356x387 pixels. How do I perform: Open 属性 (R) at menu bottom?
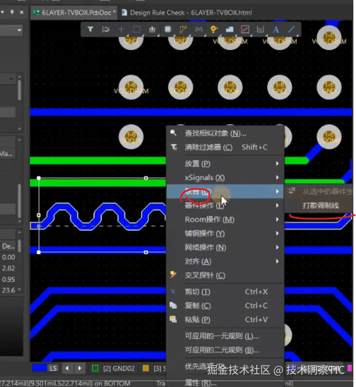(225, 383)
